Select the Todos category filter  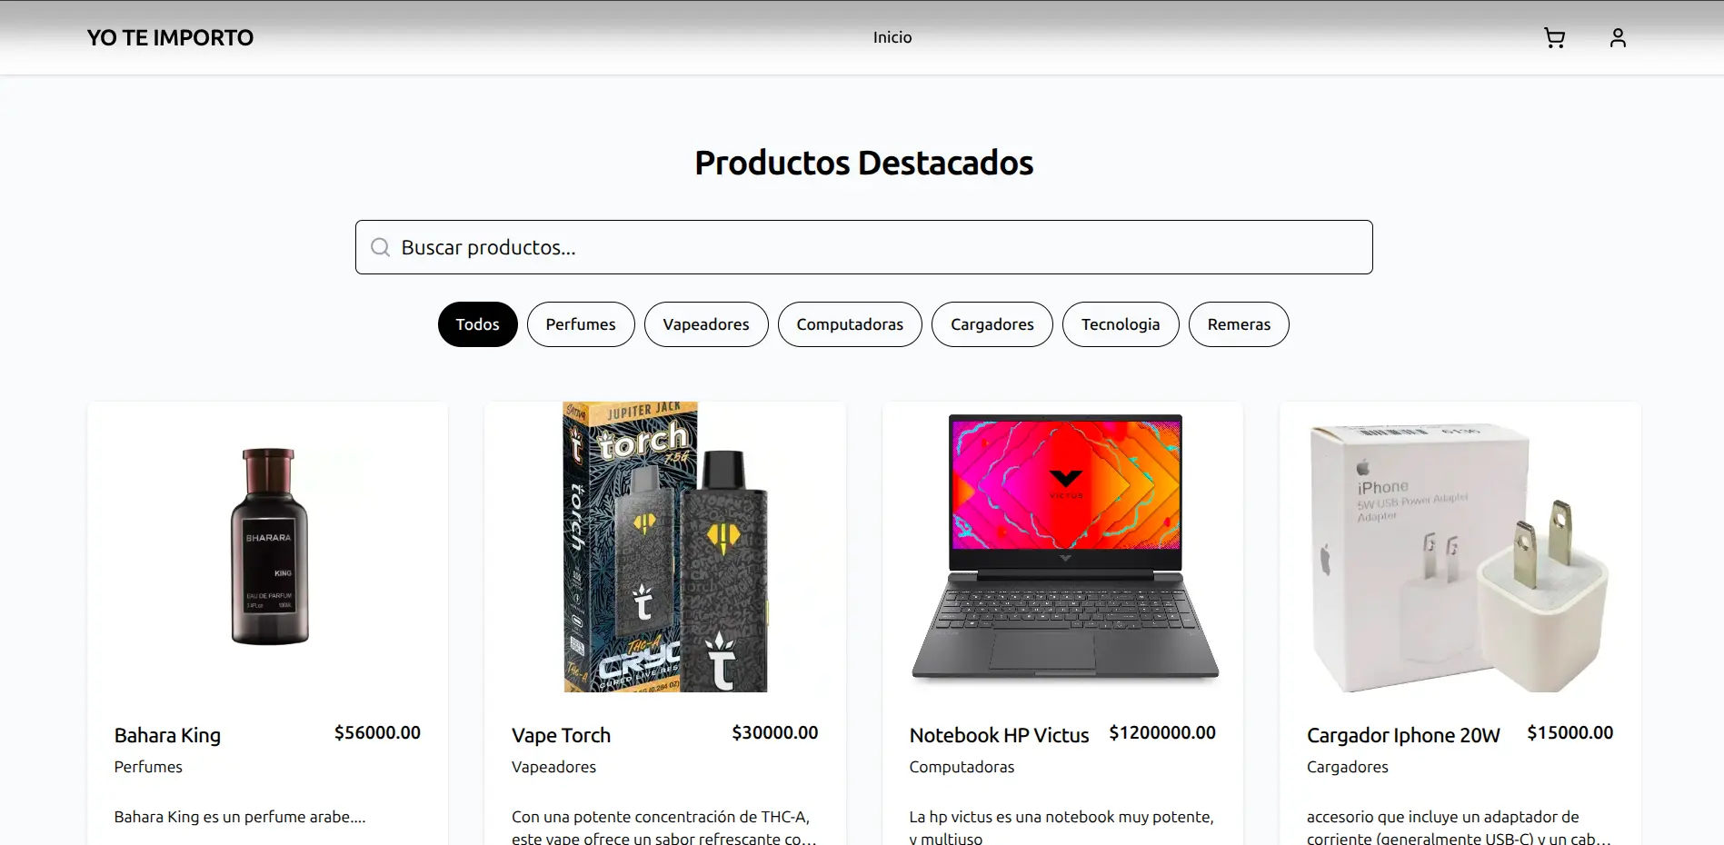477,324
